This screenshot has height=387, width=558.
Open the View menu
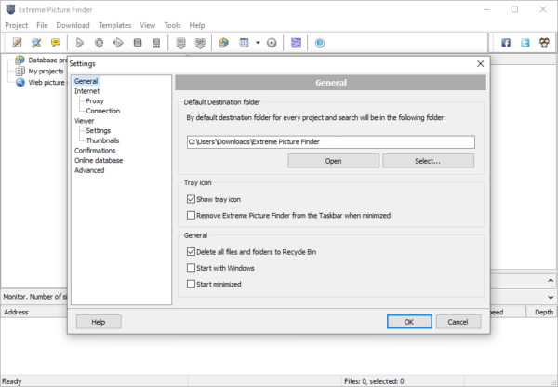[x=147, y=25]
